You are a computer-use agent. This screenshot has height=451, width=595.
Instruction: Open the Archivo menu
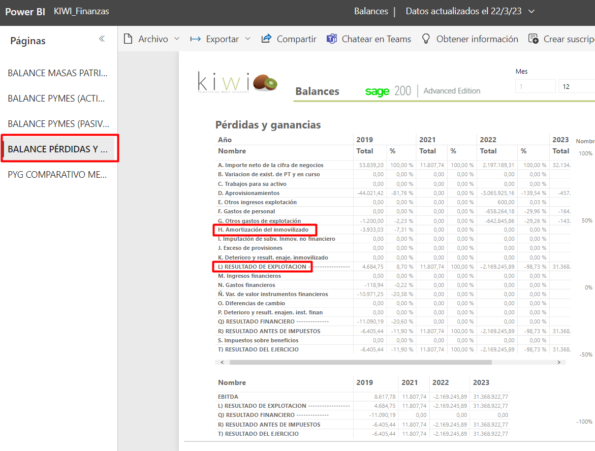point(152,39)
